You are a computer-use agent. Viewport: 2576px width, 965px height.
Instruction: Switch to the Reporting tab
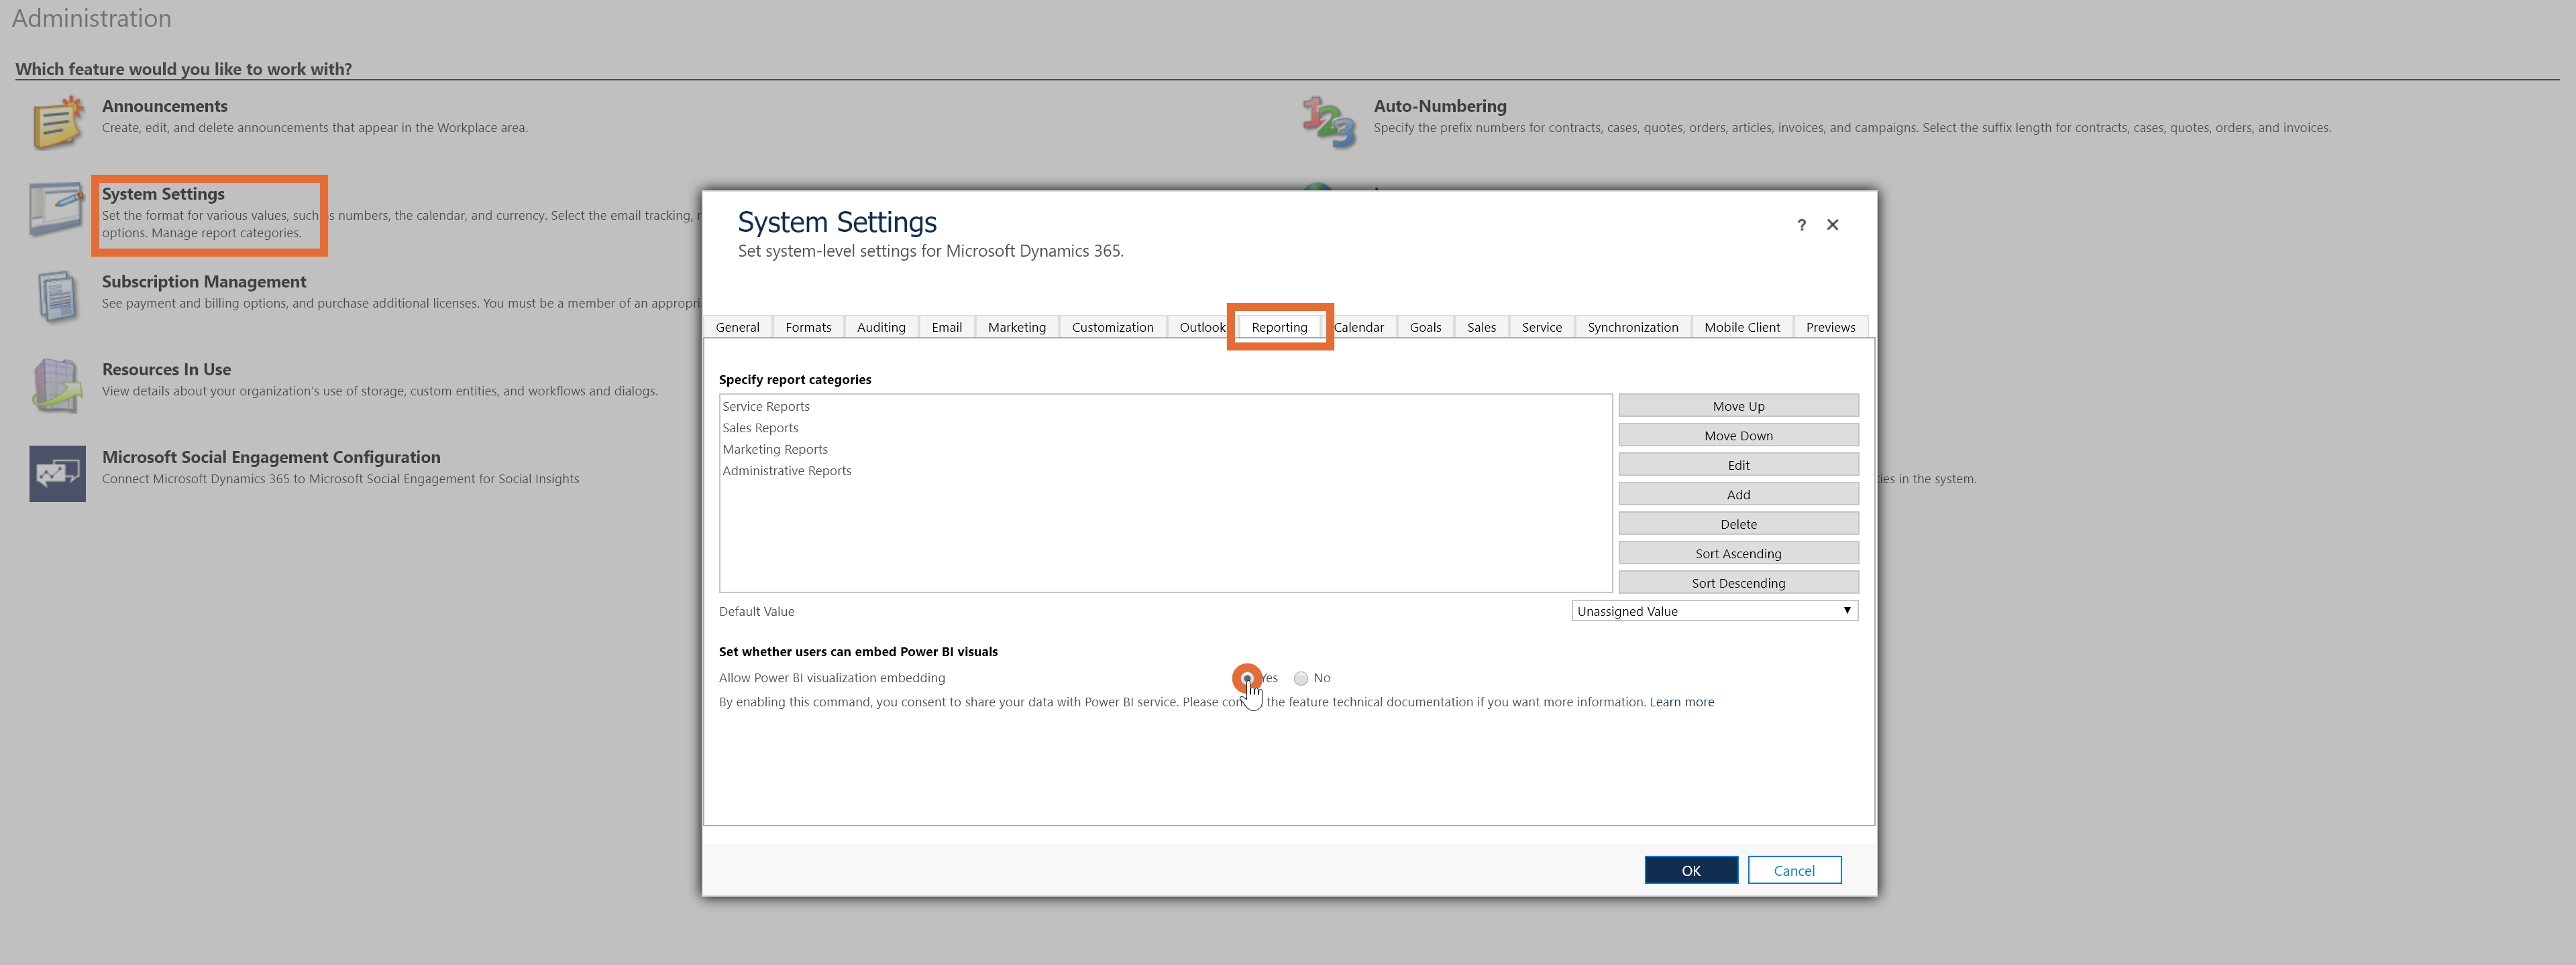click(1280, 326)
